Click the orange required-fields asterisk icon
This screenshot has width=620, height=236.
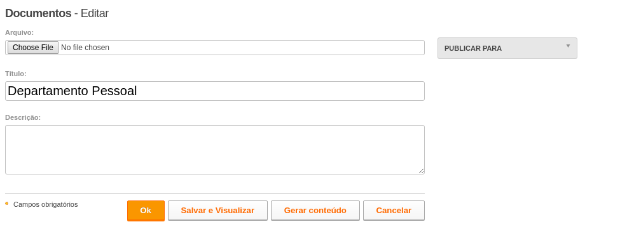click(7, 204)
